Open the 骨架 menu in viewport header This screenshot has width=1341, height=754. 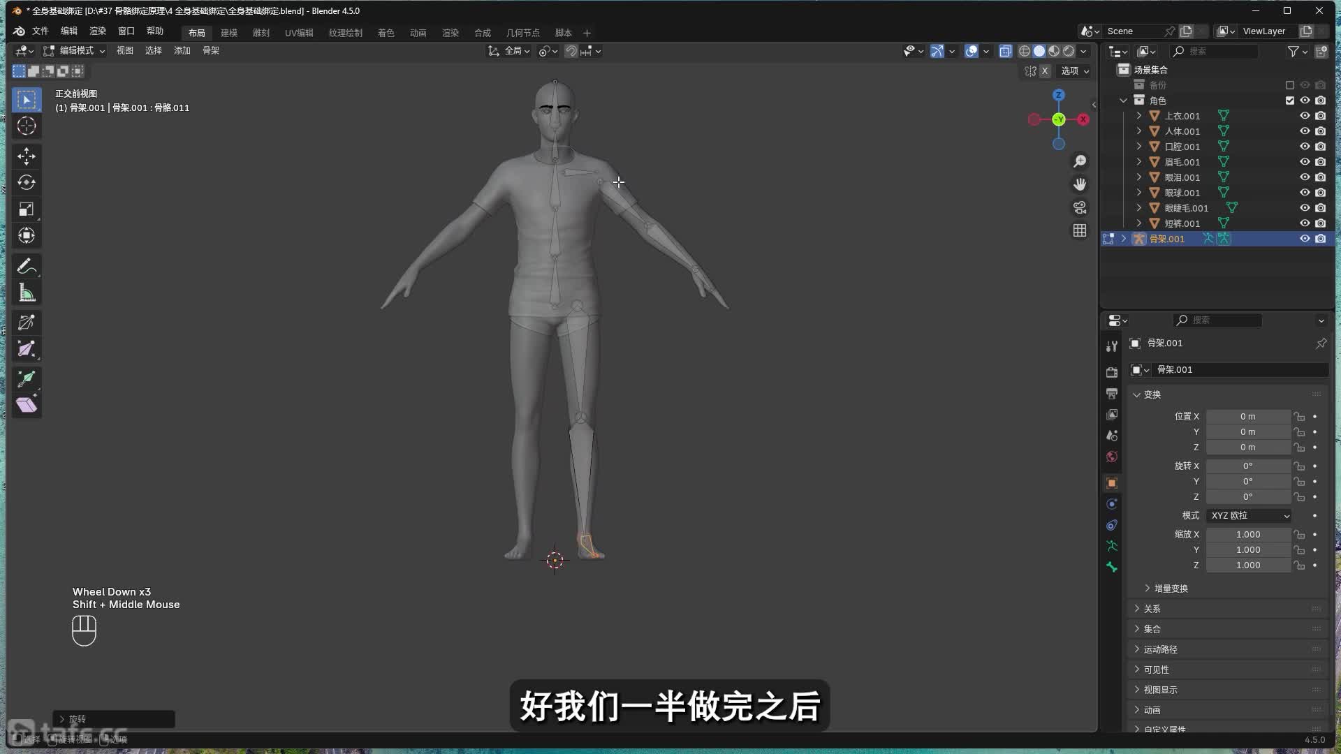pos(210,51)
